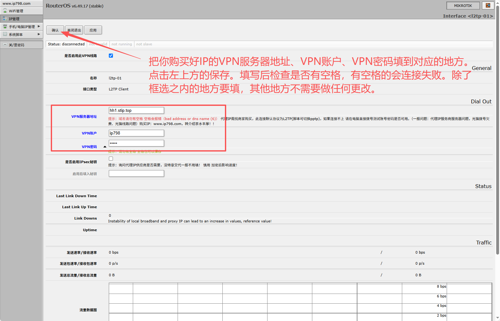Click the 接口类型 label
The height and width of the screenshot is (321, 500).
coord(90,89)
